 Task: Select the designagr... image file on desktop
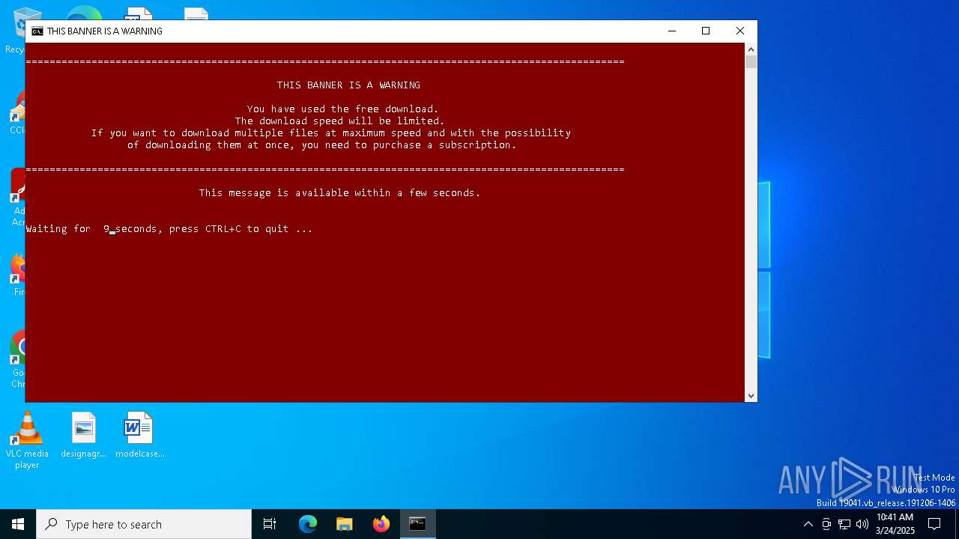(x=84, y=435)
